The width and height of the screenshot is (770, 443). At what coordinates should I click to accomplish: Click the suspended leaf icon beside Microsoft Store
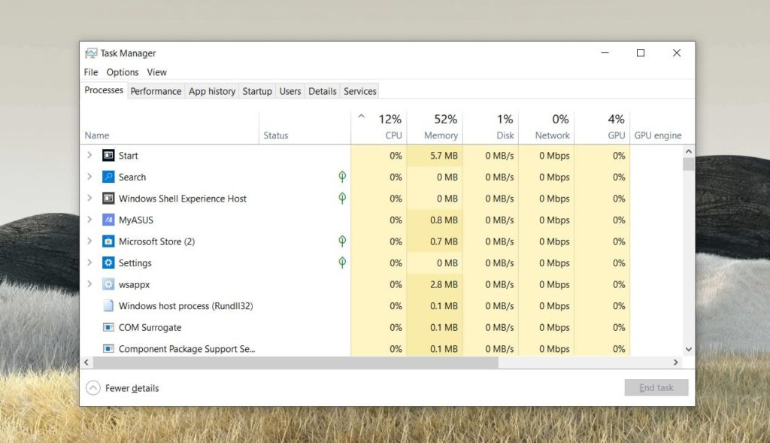point(342,241)
